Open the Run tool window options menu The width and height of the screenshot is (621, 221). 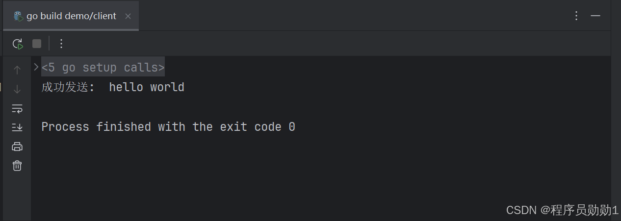coord(576,16)
